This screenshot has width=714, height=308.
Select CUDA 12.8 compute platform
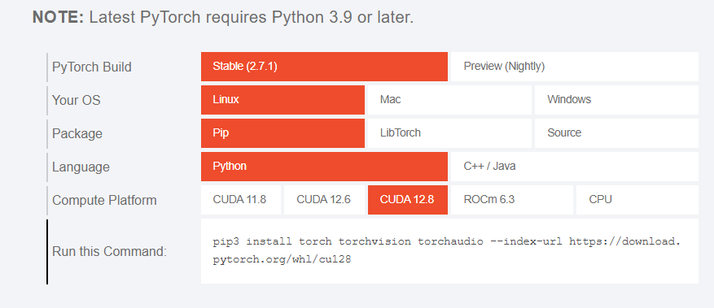(x=408, y=200)
